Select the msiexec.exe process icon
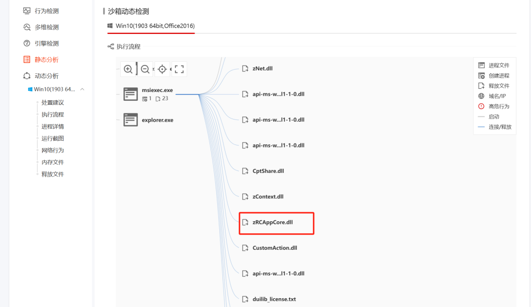 131,94
